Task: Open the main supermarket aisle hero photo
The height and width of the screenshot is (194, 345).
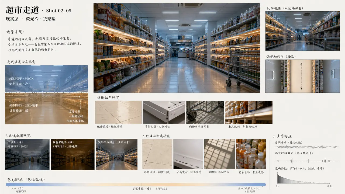Action: tap(177, 48)
